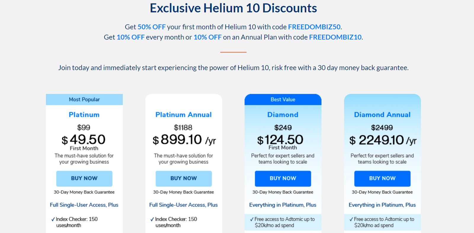Viewport: 474px width, 233px height.
Task: Click the checkmark beside Index Checker under Platinum
Action: click(53, 219)
